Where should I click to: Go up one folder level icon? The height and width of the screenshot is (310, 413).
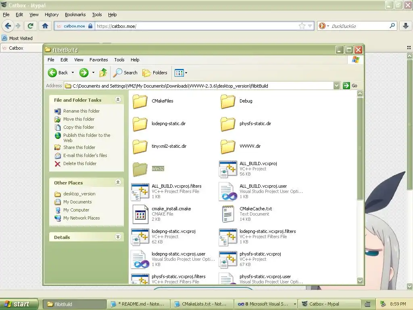[x=103, y=73]
